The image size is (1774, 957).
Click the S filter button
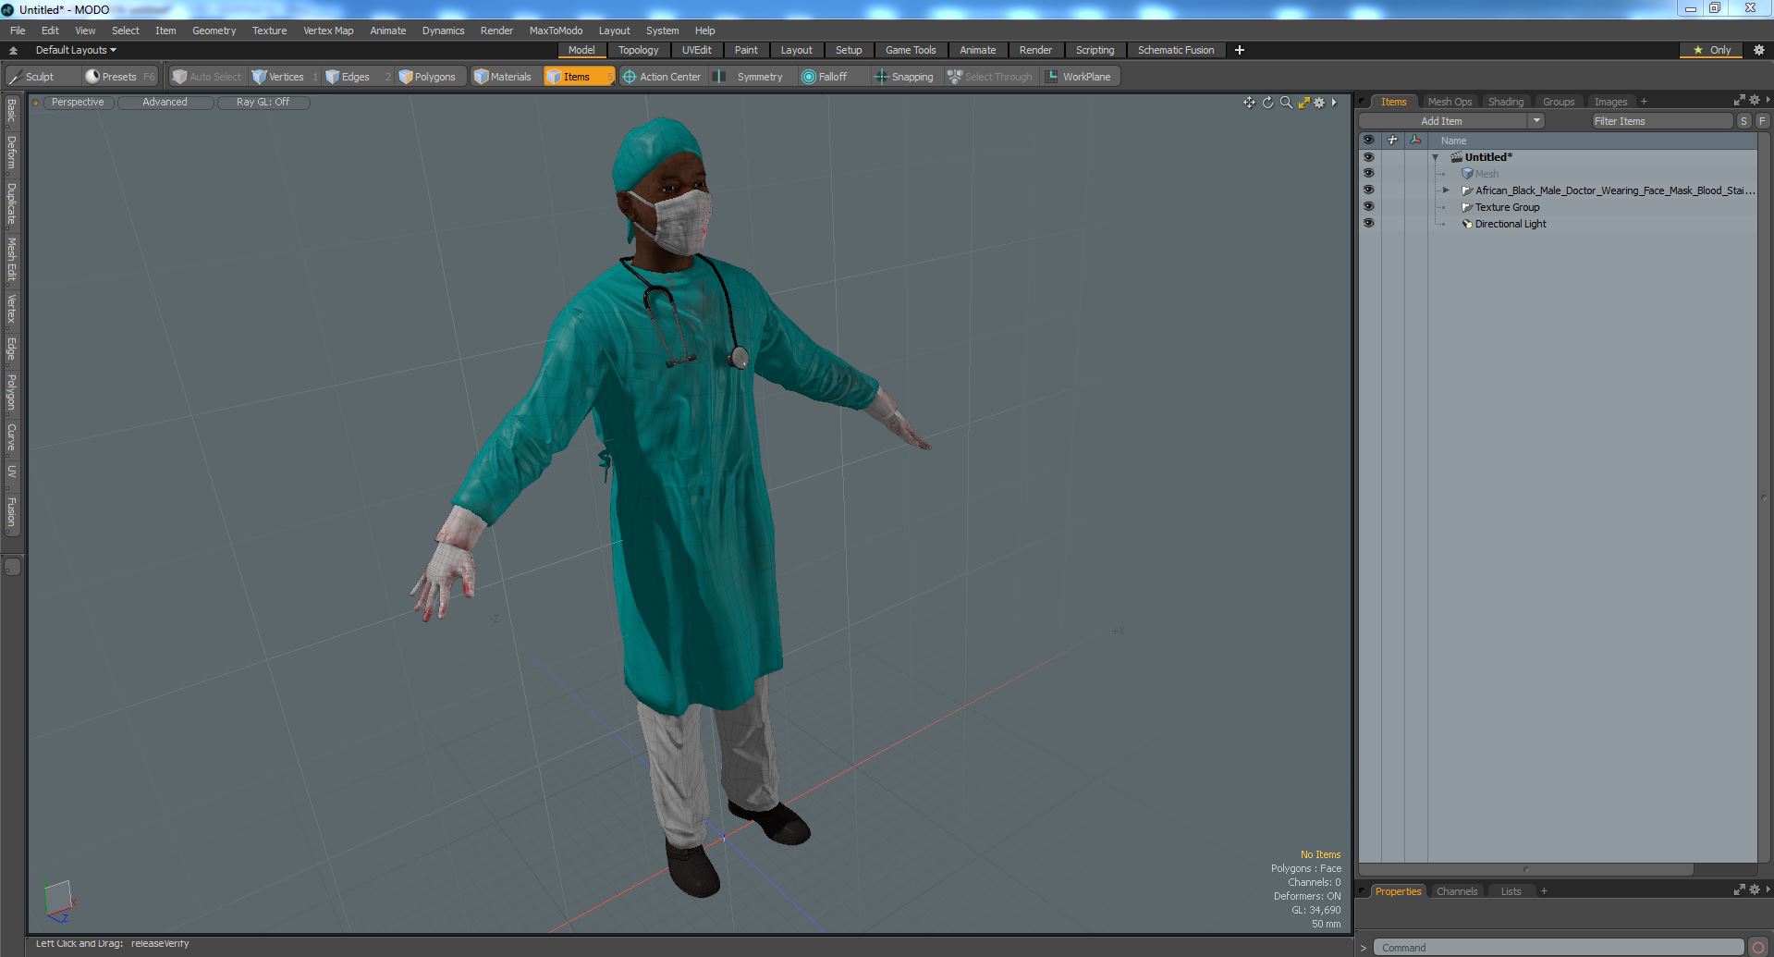[1743, 121]
